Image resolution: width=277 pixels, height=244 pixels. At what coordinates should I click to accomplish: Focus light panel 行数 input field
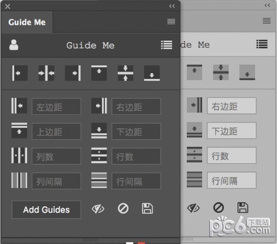pyautogui.click(x=232, y=155)
